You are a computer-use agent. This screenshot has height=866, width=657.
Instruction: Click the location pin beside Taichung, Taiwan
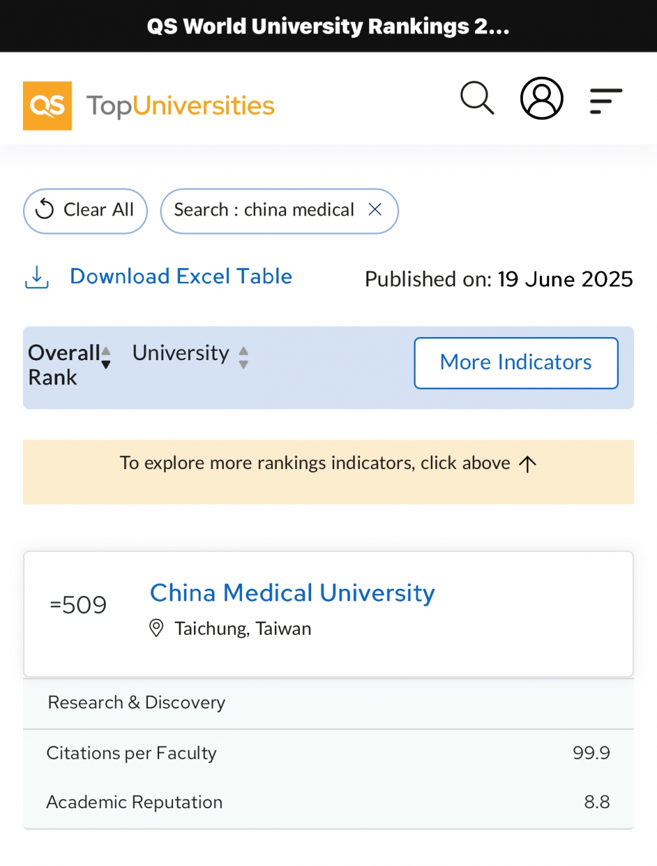tap(157, 628)
